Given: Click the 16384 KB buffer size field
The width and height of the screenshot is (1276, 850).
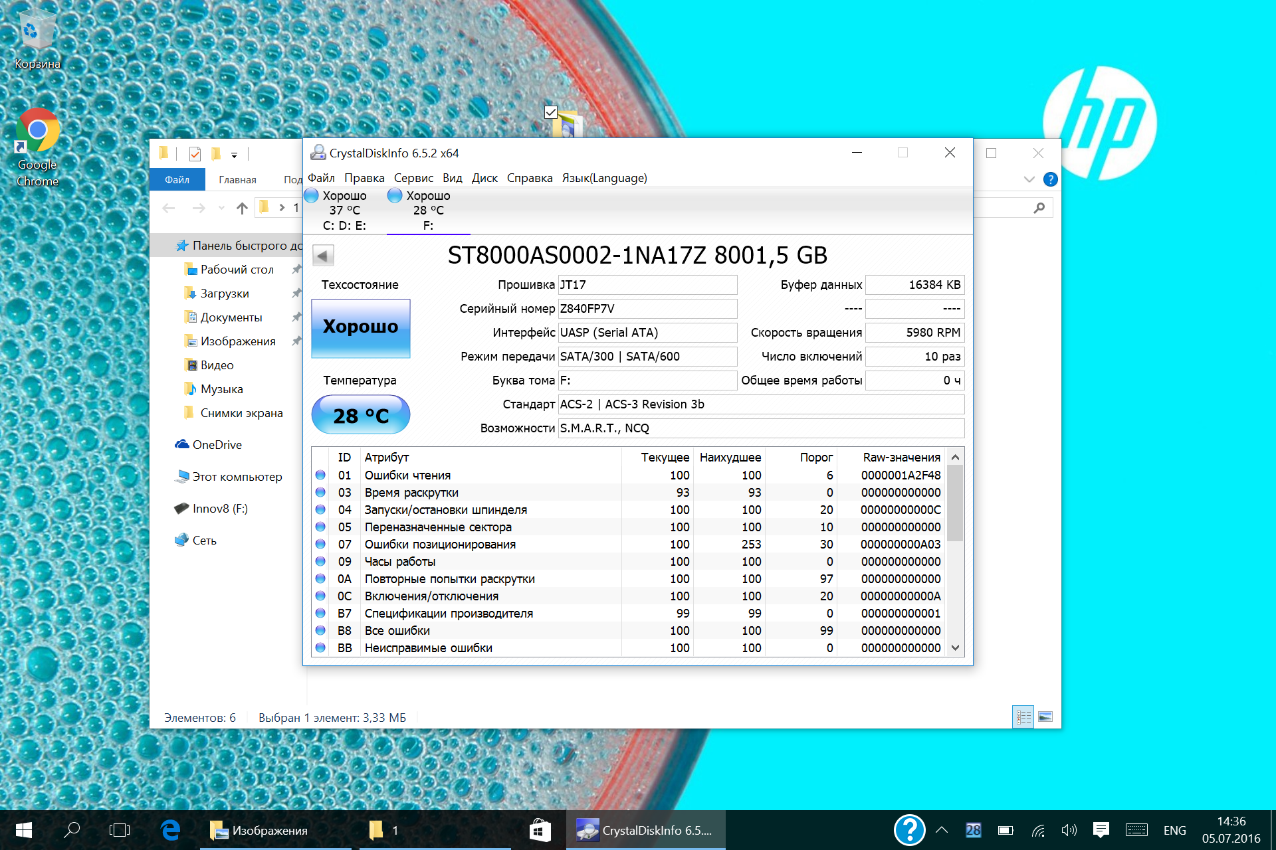Looking at the screenshot, I should pos(914,285).
